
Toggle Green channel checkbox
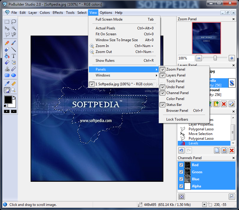[181, 172]
